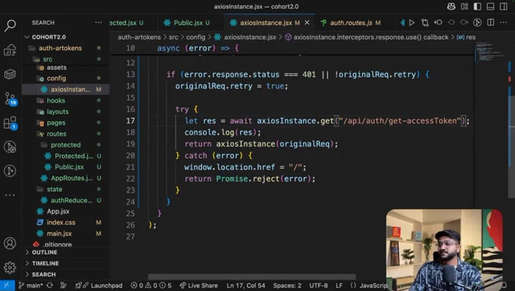Open editor More Actions ellipsis

tap(504, 23)
